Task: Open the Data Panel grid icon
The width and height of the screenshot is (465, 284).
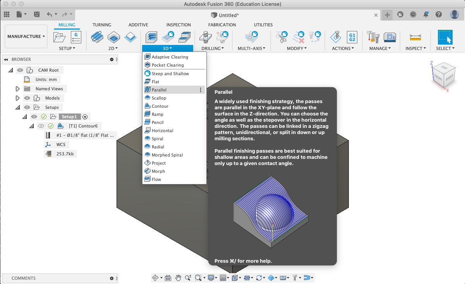Action: pos(6,14)
